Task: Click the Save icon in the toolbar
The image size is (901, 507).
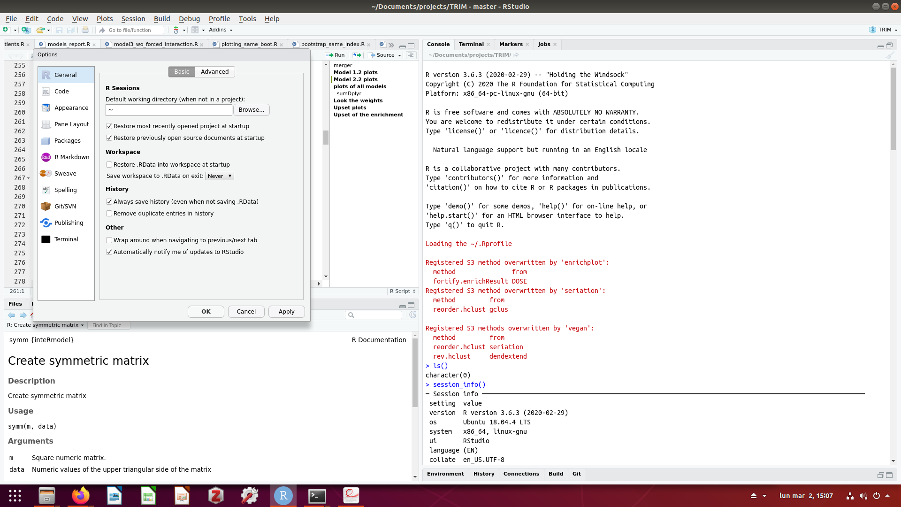Action: (x=60, y=30)
